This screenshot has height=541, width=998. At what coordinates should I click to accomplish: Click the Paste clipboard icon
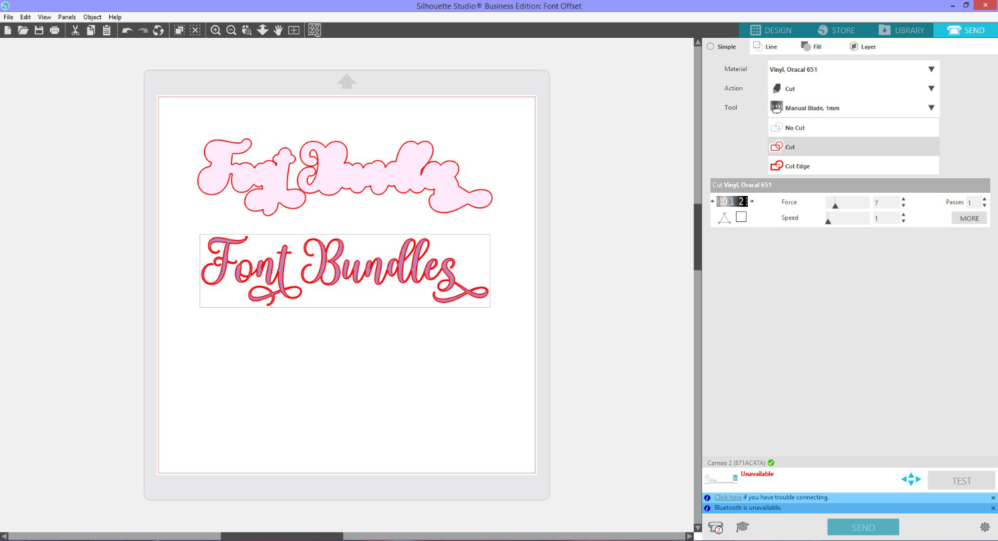106,30
